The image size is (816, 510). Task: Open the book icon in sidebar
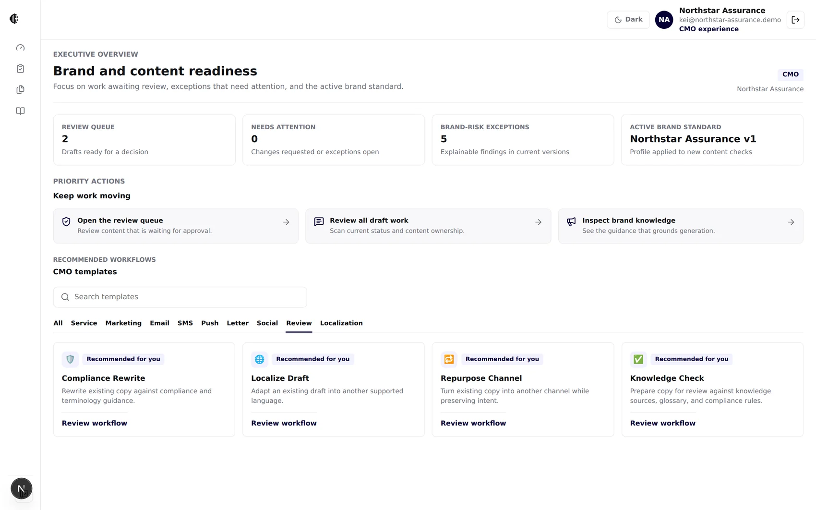tap(20, 111)
